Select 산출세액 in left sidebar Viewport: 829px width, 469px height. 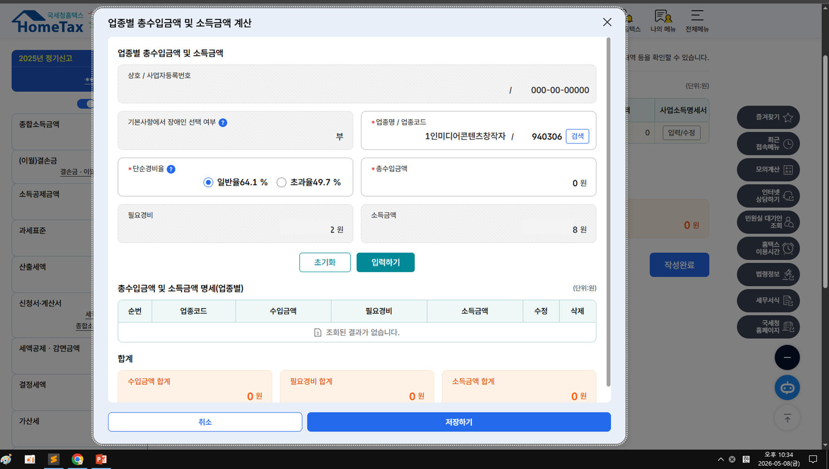pos(32,267)
